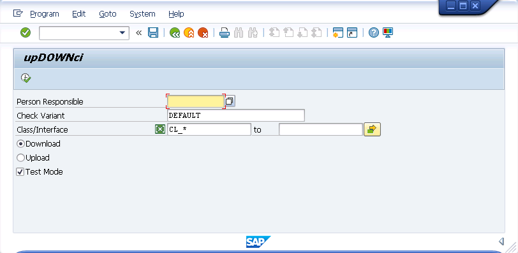Click the Class/Interface upper 'to' field
The height and width of the screenshot is (253, 518).
click(x=321, y=129)
